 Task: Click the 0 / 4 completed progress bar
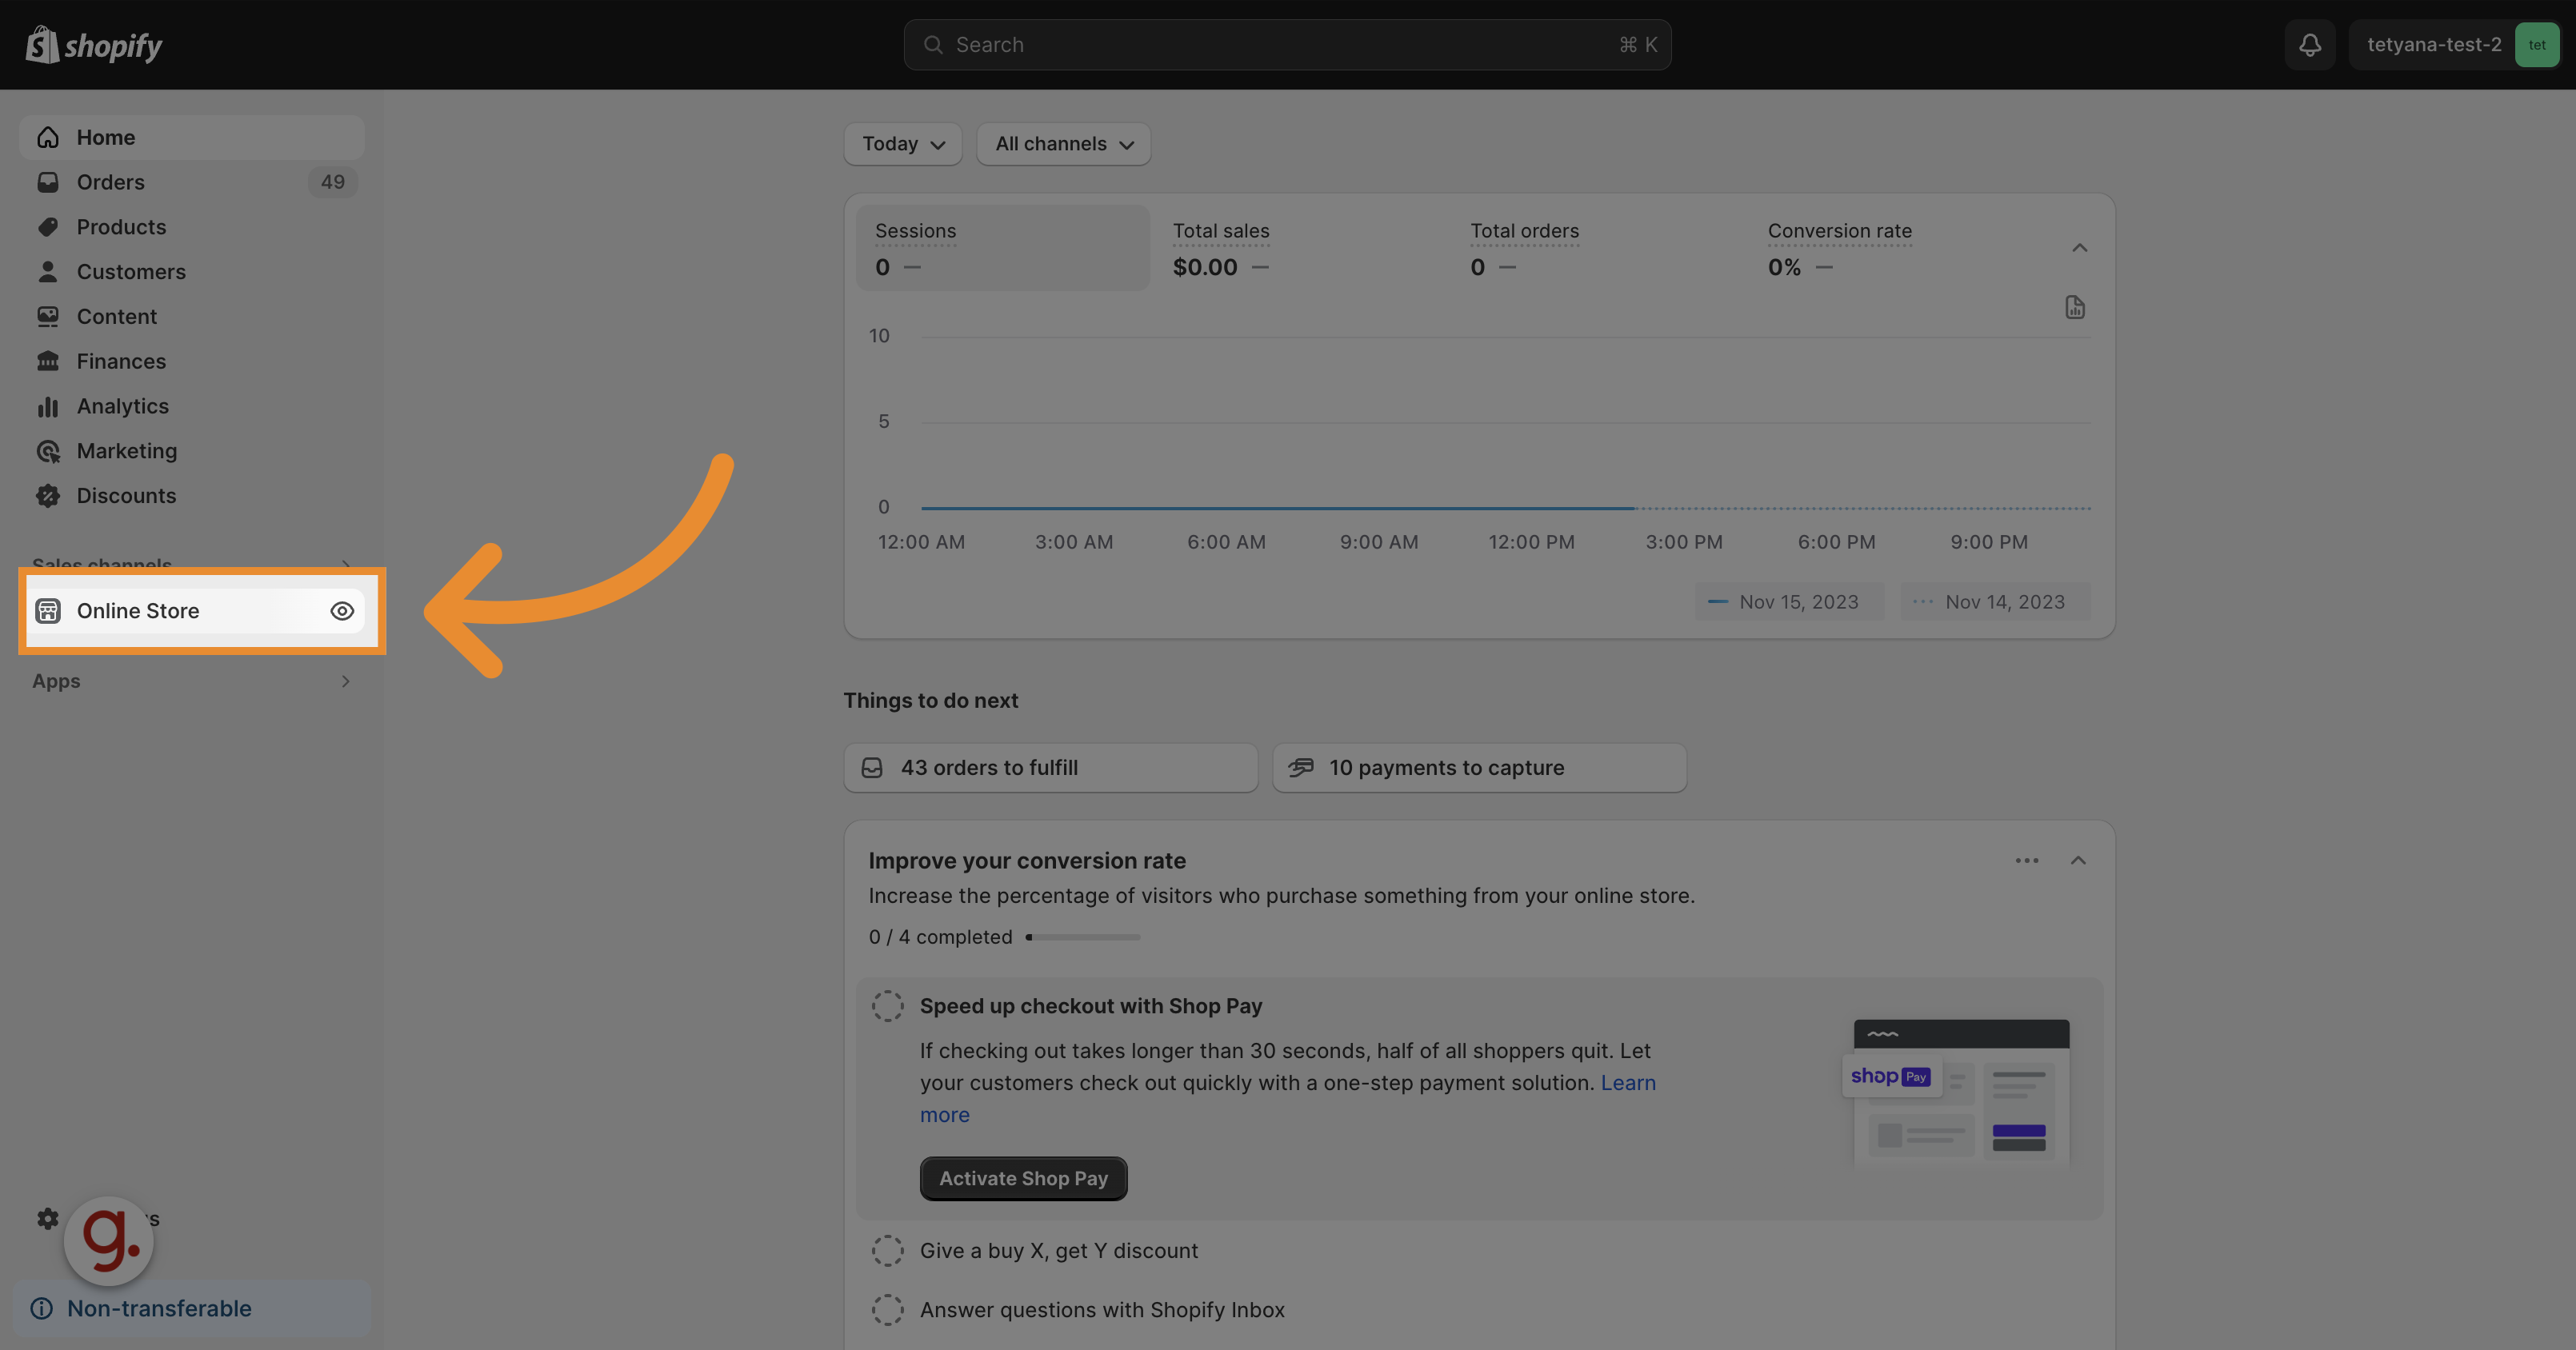click(1083, 937)
